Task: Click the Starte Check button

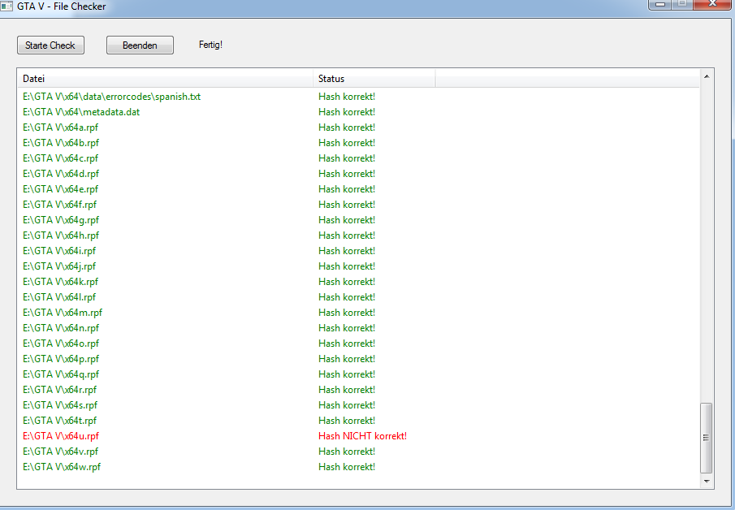Action: (50, 45)
